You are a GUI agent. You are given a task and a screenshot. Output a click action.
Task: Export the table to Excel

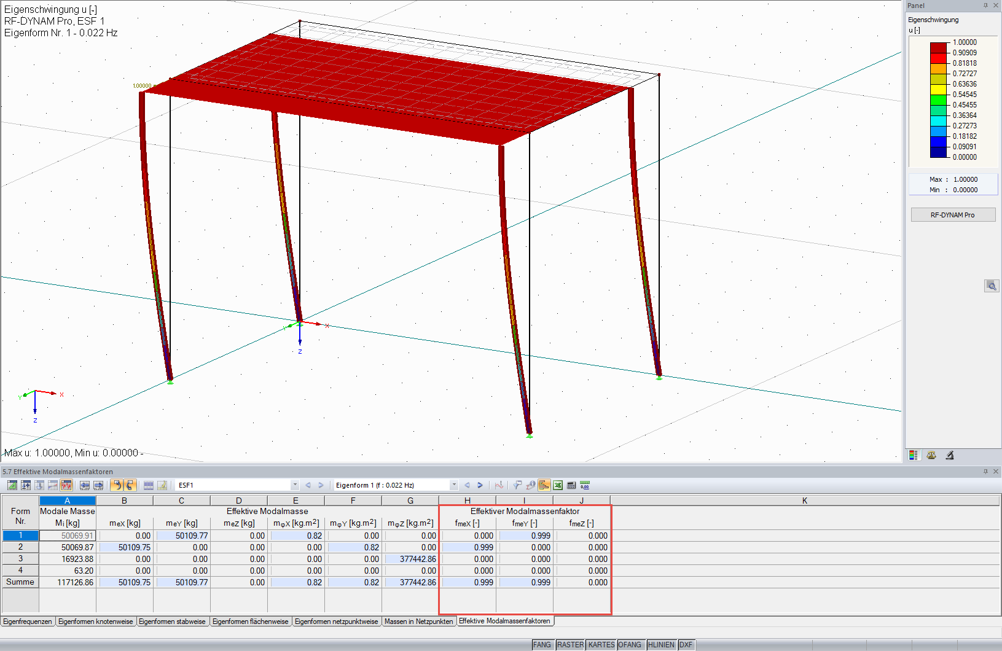(558, 485)
